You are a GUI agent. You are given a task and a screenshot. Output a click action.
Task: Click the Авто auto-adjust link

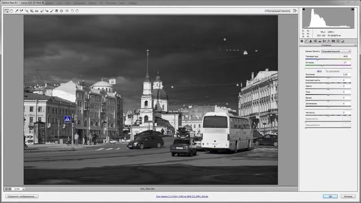[319, 71]
